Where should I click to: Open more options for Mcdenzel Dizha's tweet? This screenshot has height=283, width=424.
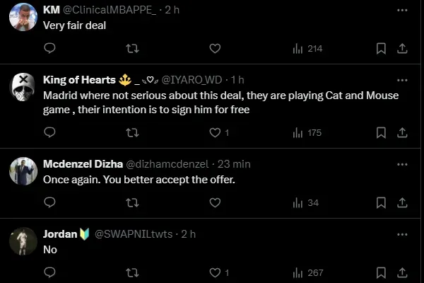click(x=402, y=163)
